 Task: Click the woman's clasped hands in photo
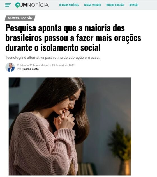coord(64,120)
